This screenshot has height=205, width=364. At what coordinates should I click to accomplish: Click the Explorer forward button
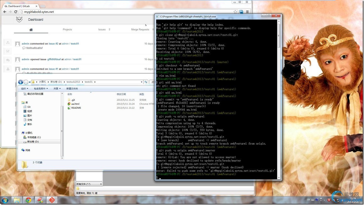26,82
